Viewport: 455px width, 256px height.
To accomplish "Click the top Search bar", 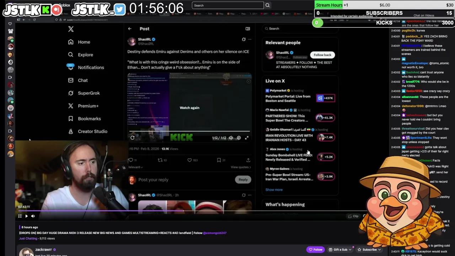I will click(228, 5).
